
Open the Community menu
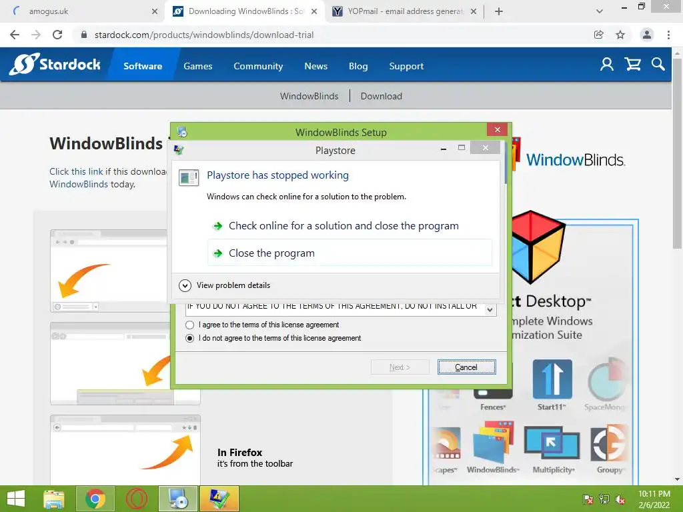pyautogui.click(x=258, y=66)
